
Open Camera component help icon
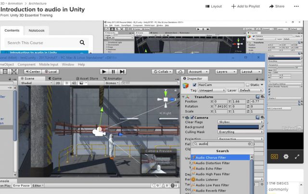tap(257, 117)
